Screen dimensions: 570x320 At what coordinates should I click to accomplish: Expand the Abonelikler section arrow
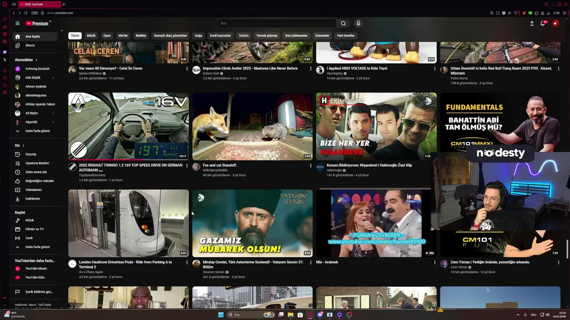pos(37,60)
